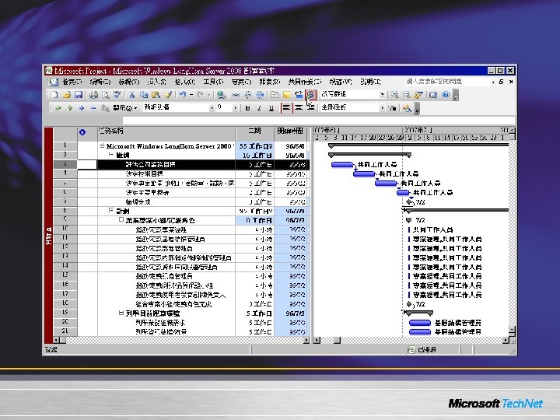Launch the Gantt Chart Wizard icon

[x=407, y=107]
